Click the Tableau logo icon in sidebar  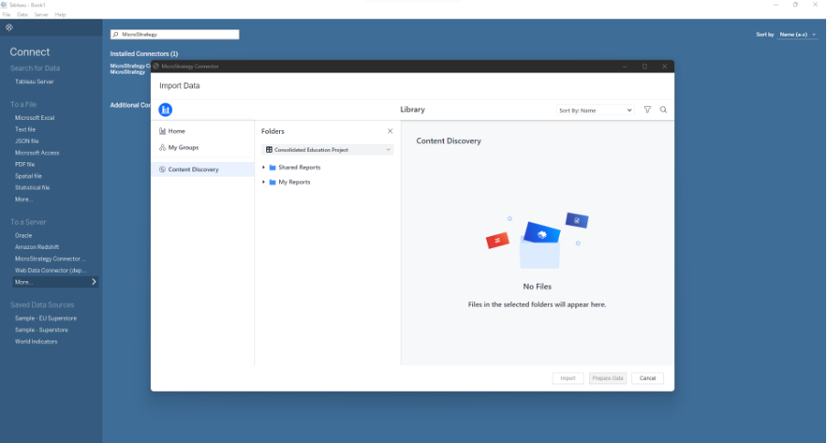tap(9, 27)
